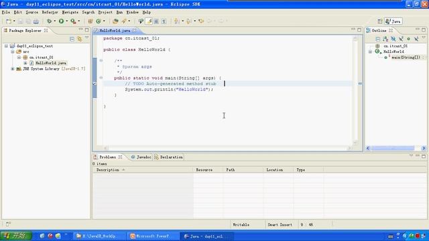Open the Refactor menu
Viewport: 429px width, 241px height.
point(50,12)
